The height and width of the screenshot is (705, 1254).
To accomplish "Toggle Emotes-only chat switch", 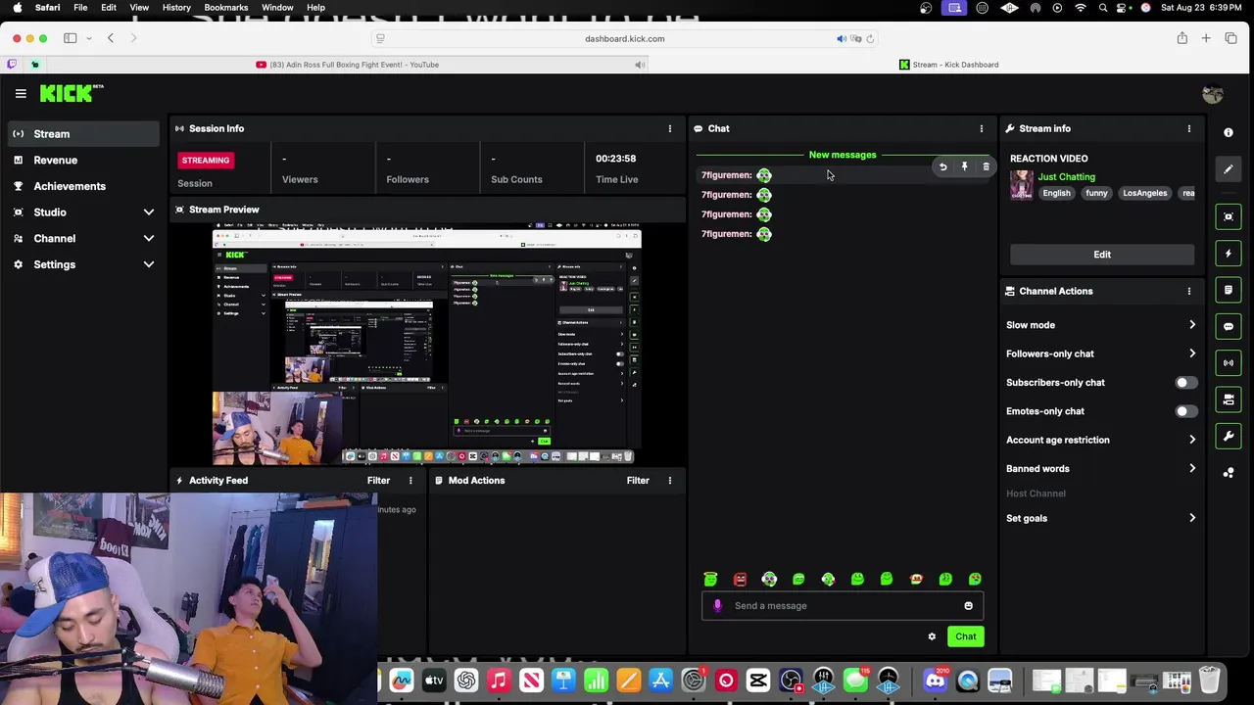I will click(x=1184, y=411).
